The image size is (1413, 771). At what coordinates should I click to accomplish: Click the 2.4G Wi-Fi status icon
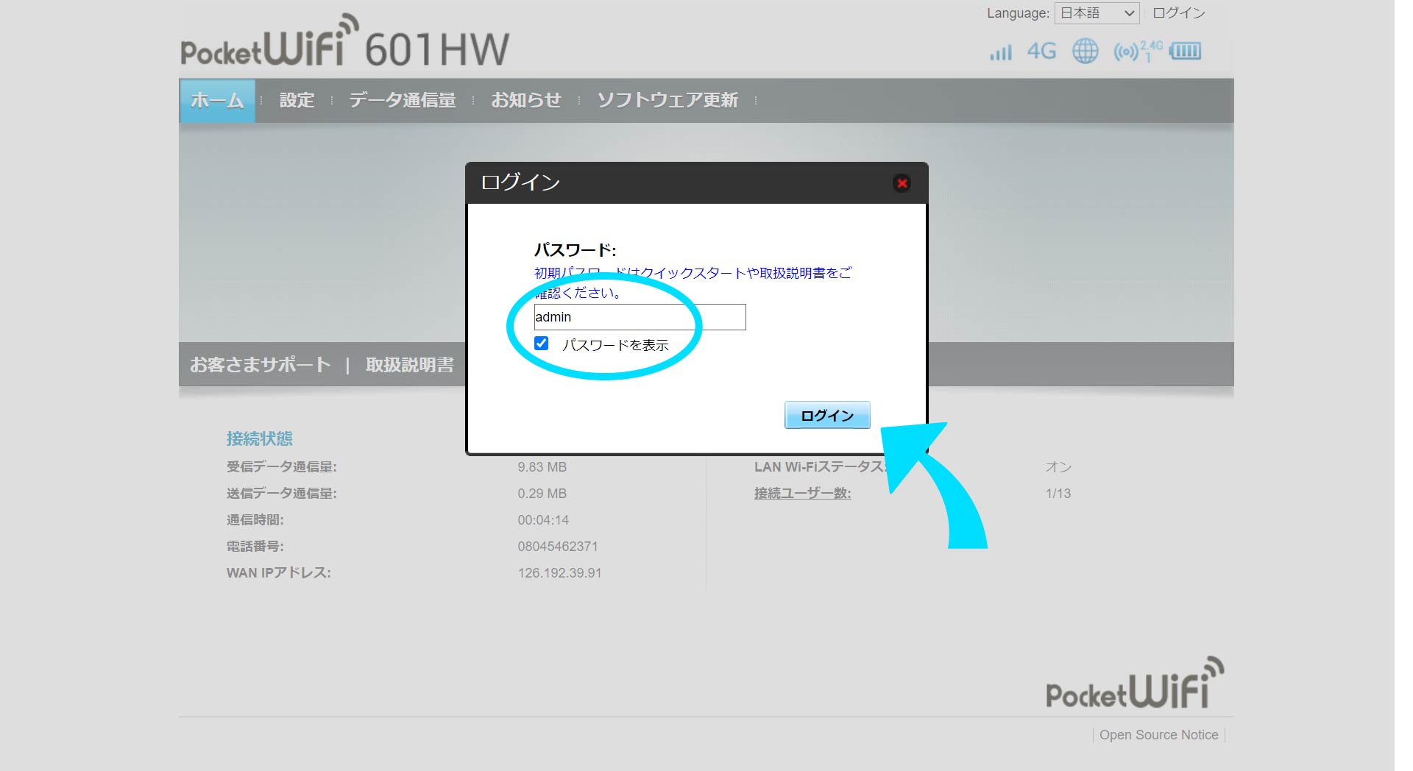(1137, 51)
